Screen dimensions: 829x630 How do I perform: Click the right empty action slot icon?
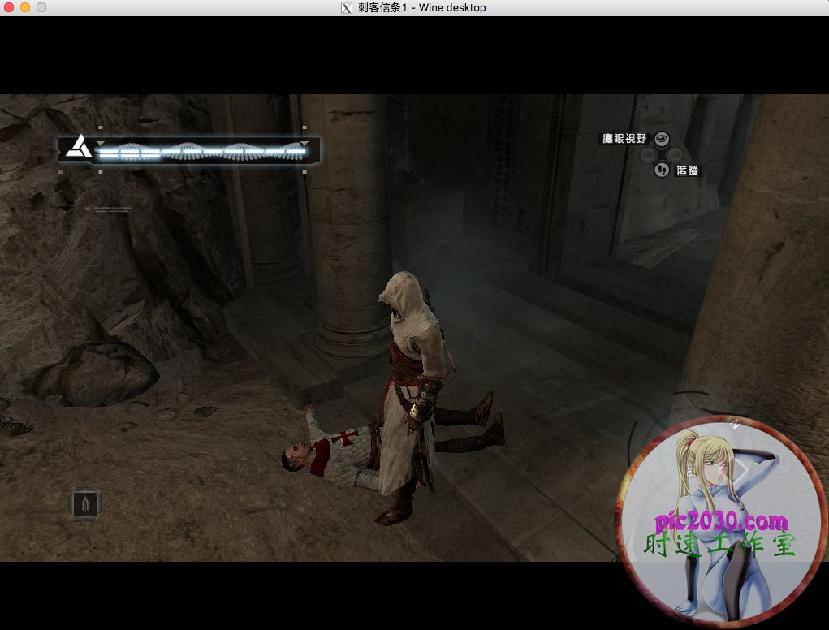pyautogui.click(x=676, y=155)
